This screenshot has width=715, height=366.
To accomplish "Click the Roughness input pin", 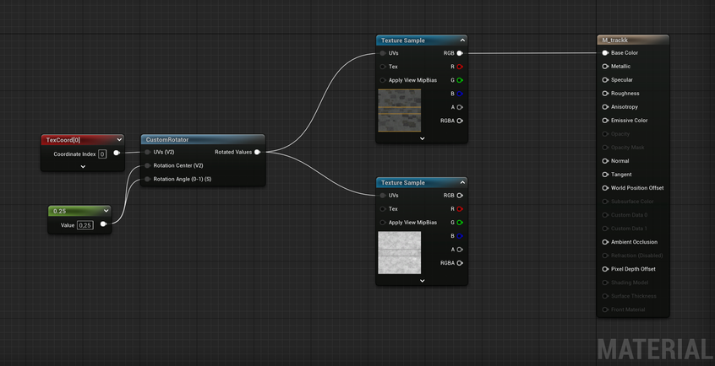I will point(605,94).
